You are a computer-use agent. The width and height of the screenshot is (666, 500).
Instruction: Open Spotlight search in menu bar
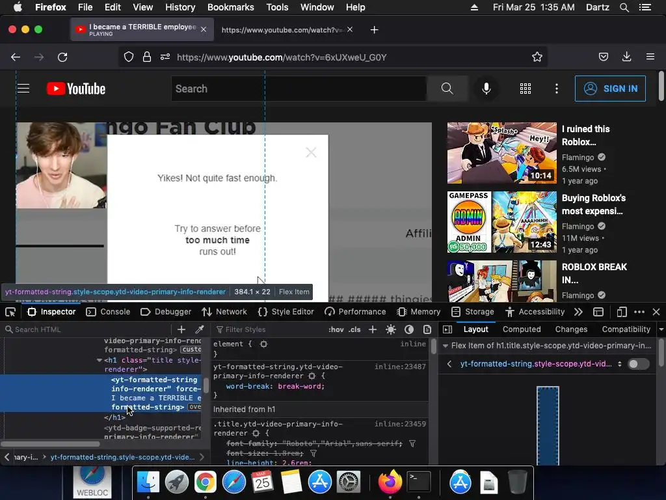click(x=624, y=7)
